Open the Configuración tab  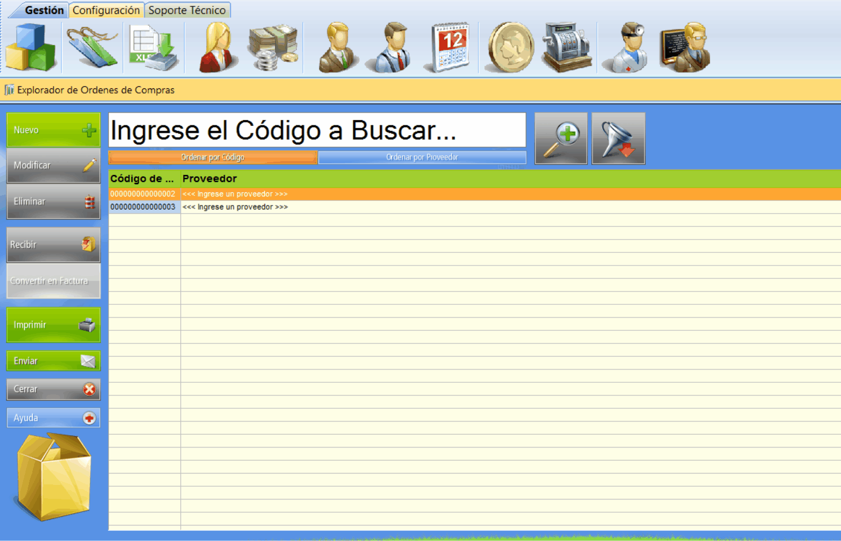point(106,10)
